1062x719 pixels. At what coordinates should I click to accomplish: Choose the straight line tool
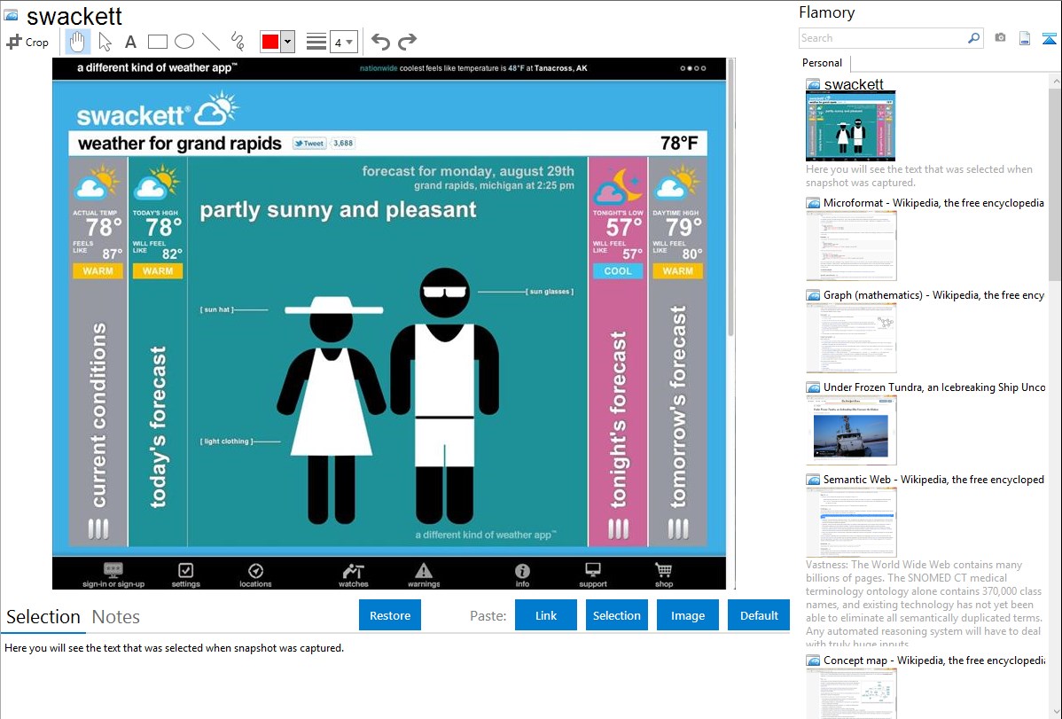pos(211,42)
